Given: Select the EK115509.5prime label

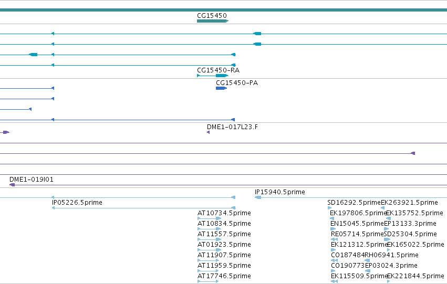Looking at the screenshot, I should (x=359, y=276).
